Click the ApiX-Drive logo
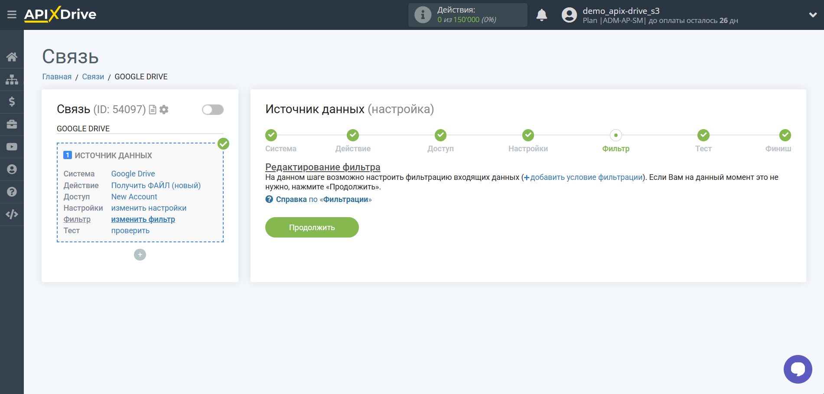The width and height of the screenshot is (824, 394). coord(60,14)
